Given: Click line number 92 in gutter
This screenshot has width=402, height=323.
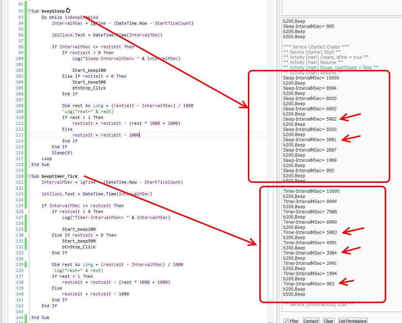Looking at the screenshot, I should pyautogui.click(x=21, y=11).
